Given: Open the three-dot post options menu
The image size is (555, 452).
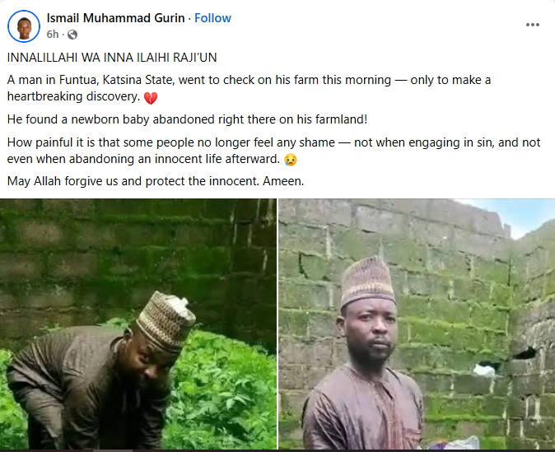Looking at the screenshot, I should tap(533, 26).
